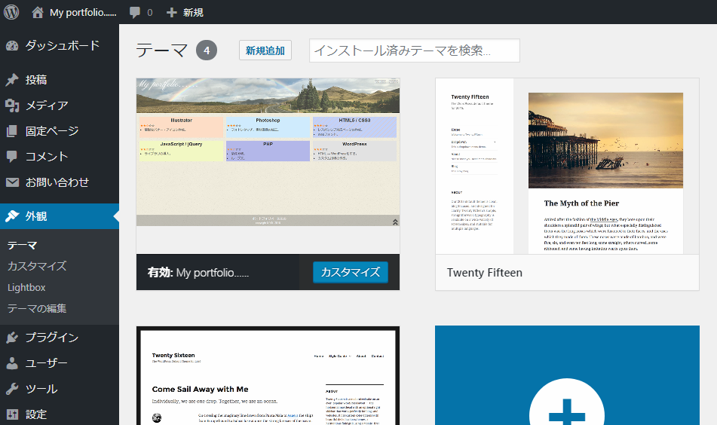Click the dashboard gauge icon
717x425 pixels.
pyautogui.click(x=12, y=45)
